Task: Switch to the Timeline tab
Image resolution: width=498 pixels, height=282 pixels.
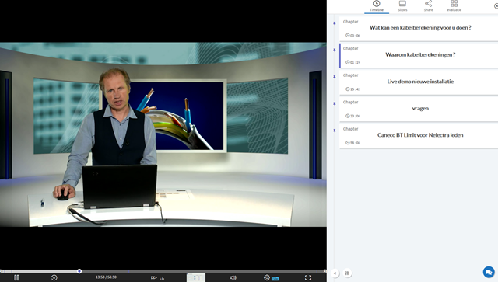Action: click(377, 6)
